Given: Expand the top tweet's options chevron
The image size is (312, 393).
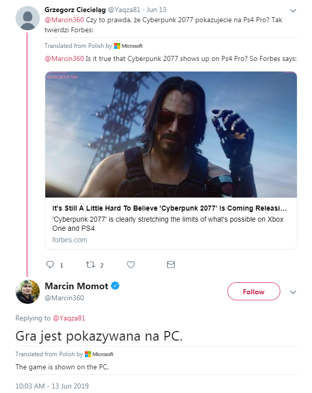Looking at the screenshot, I should 293,11.
